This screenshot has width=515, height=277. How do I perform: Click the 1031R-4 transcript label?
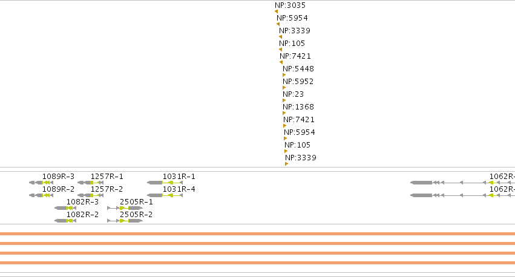tap(179, 189)
